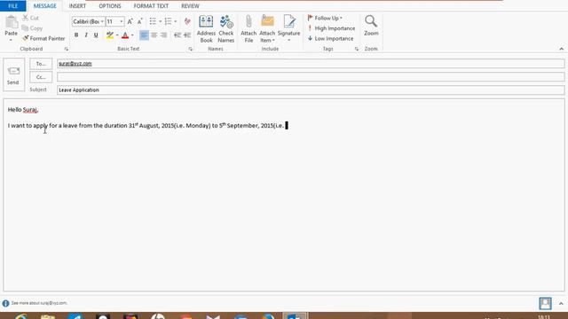The image size is (568, 319).
Task: Open the Follow Up flag menu
Action: pyautogui.click(x=325, y=18)
